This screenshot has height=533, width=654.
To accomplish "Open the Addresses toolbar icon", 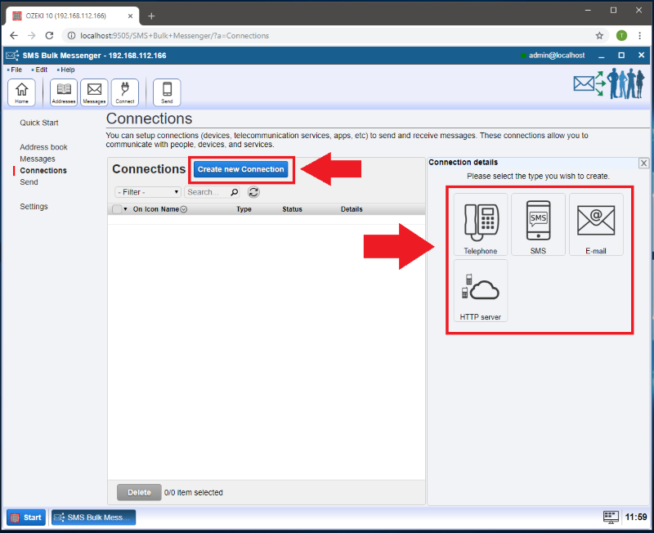I will click(x=64, y=92).
